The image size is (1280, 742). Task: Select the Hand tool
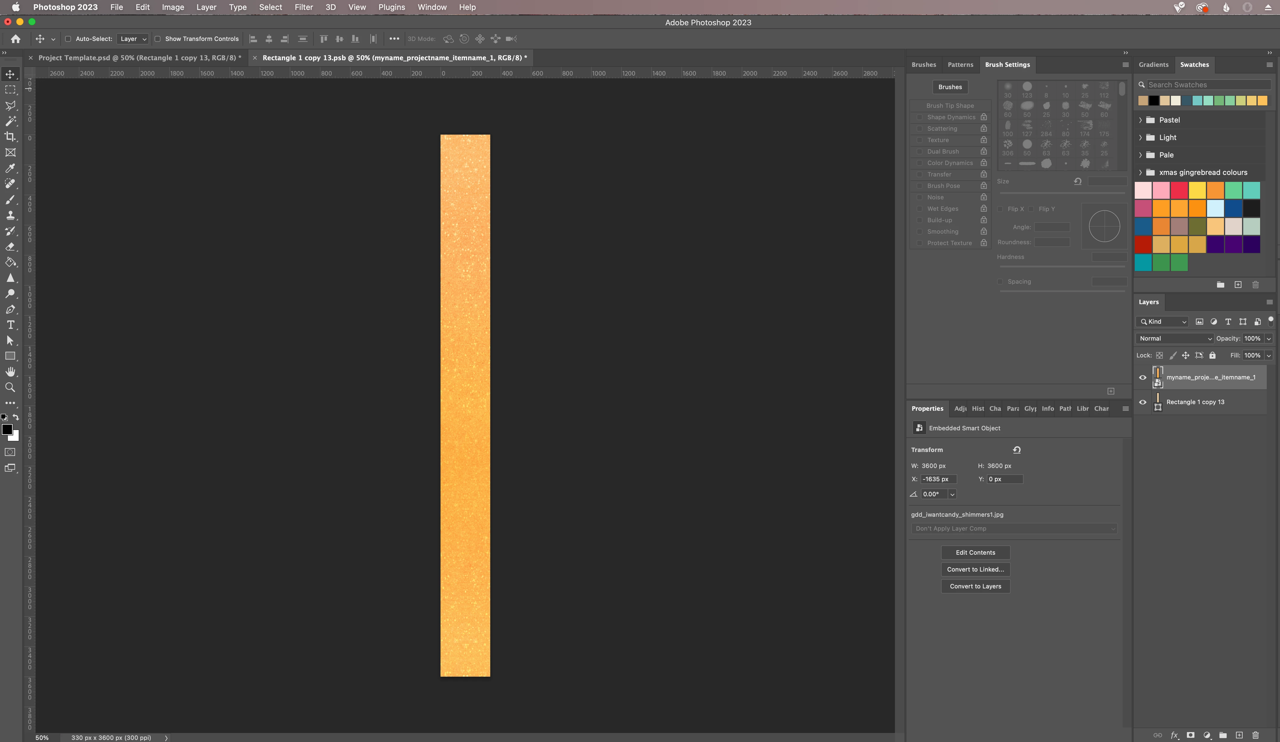[10, 372]
